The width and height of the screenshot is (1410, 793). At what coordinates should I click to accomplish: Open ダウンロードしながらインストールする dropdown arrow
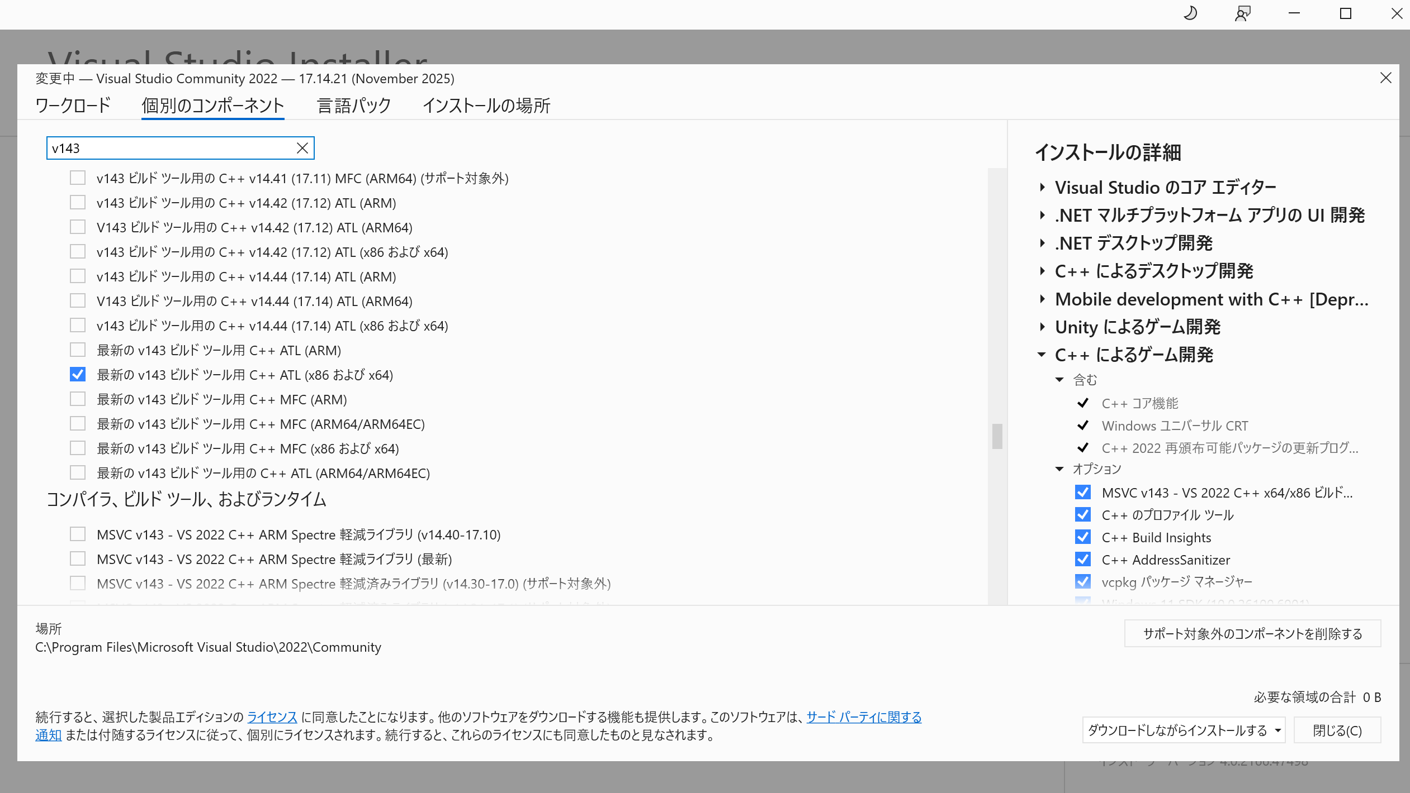pos(1278,730)
